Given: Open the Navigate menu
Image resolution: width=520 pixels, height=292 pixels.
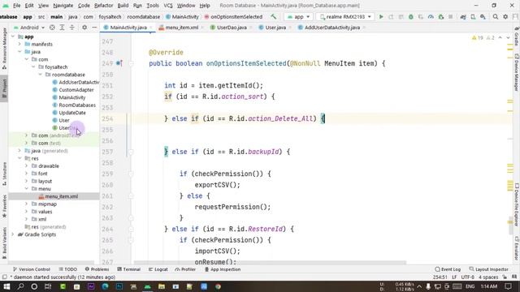Looking at the screenshot, I should (63, 6).
